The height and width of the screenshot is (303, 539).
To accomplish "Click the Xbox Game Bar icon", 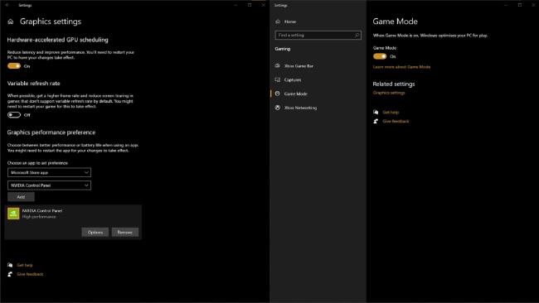I will coord(278,65).
